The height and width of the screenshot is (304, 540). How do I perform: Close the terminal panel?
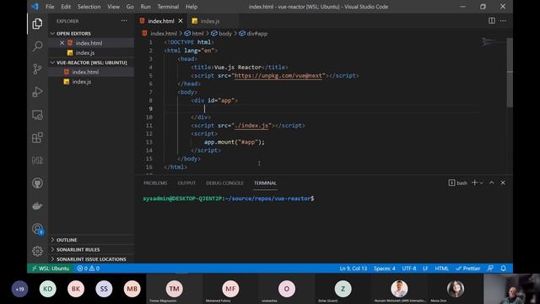[x=503, y=182]
